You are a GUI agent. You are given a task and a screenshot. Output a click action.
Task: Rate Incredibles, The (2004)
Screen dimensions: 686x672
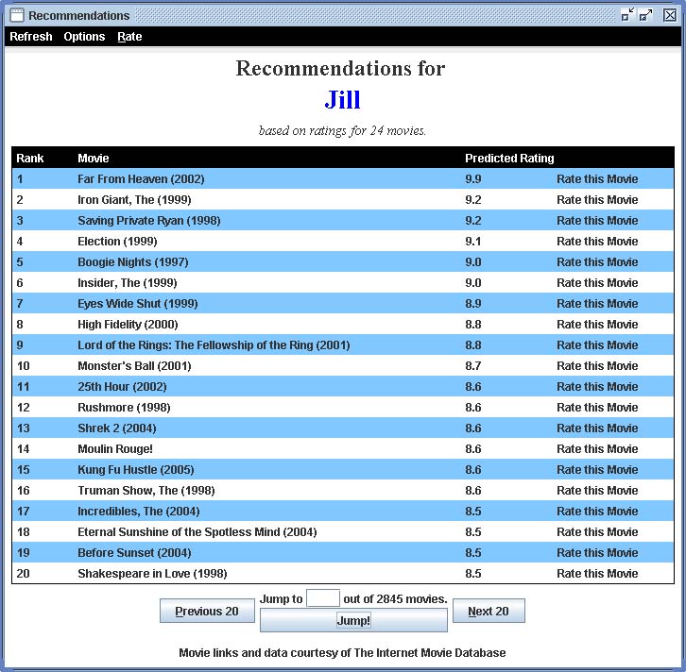(597, 512)
